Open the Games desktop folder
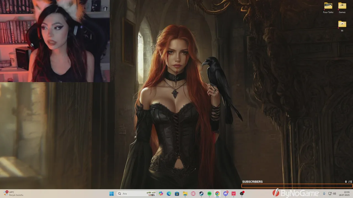The image size is (353, 198). coord(342,8)
